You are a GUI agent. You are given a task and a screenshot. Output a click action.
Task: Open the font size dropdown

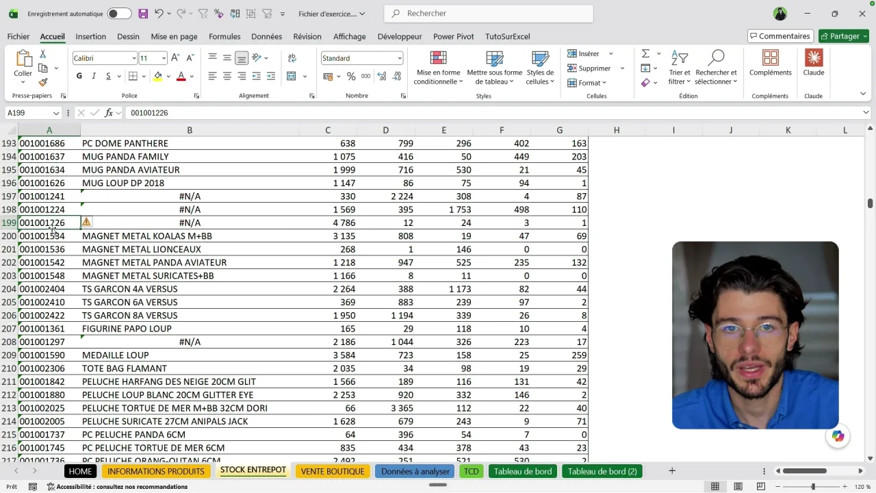(x=164, y=58)
